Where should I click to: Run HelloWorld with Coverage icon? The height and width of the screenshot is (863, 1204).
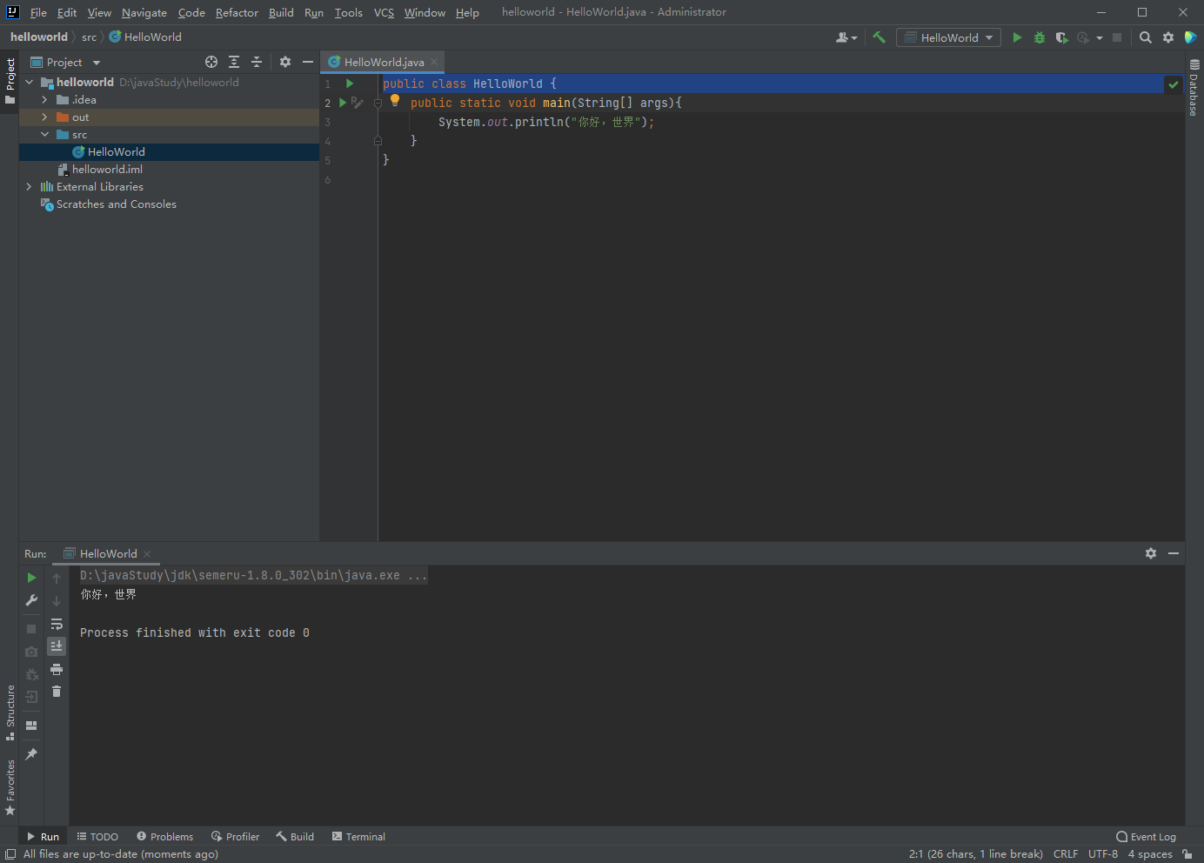coord(1061,37)
